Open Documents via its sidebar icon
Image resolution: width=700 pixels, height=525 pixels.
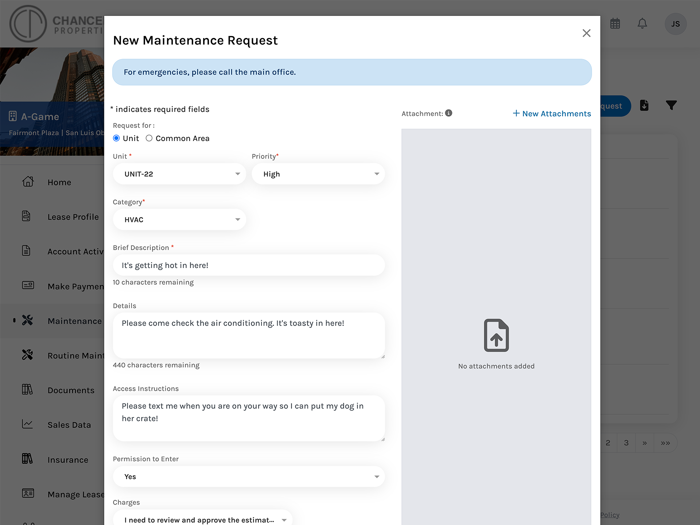27,390
